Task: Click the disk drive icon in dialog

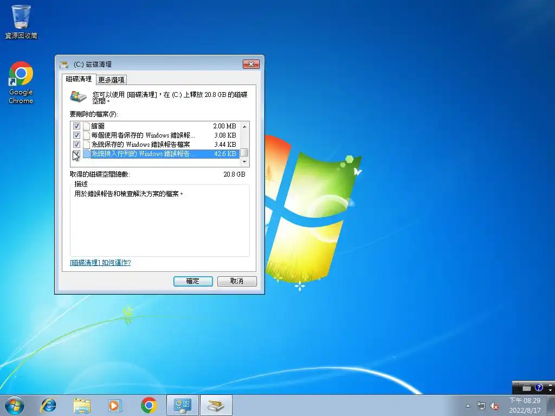Action: pos(78,96)
